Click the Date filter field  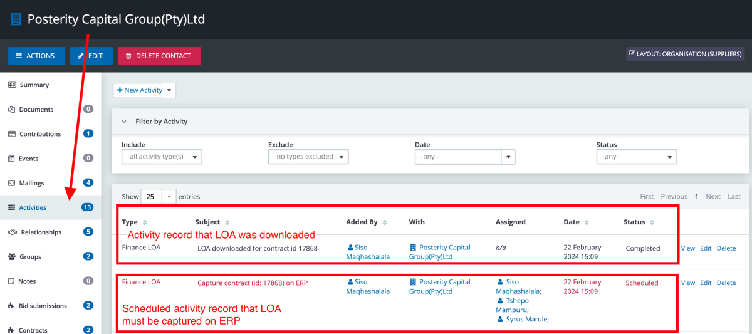coord(458,157)
